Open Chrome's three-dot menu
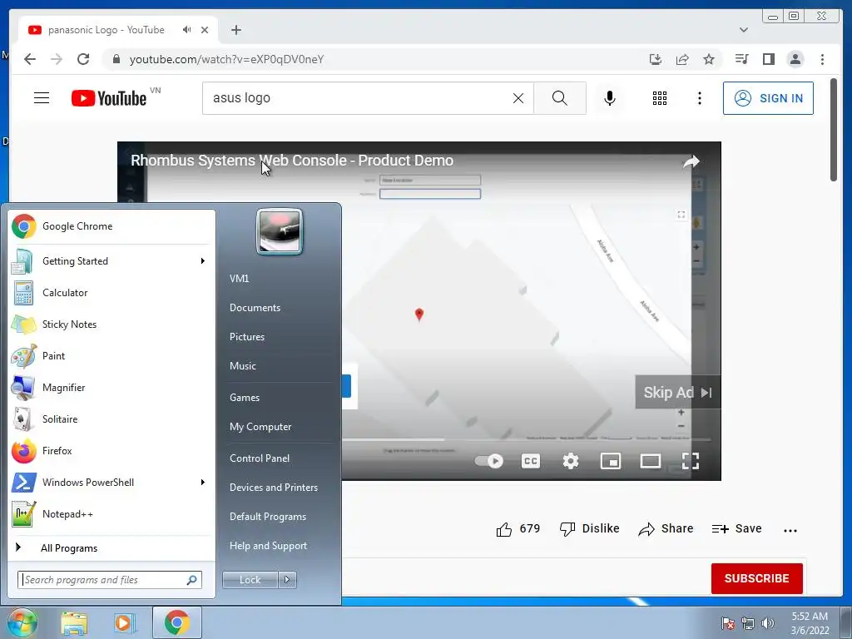This screenshot has height=639, width=852. (823, 59)
